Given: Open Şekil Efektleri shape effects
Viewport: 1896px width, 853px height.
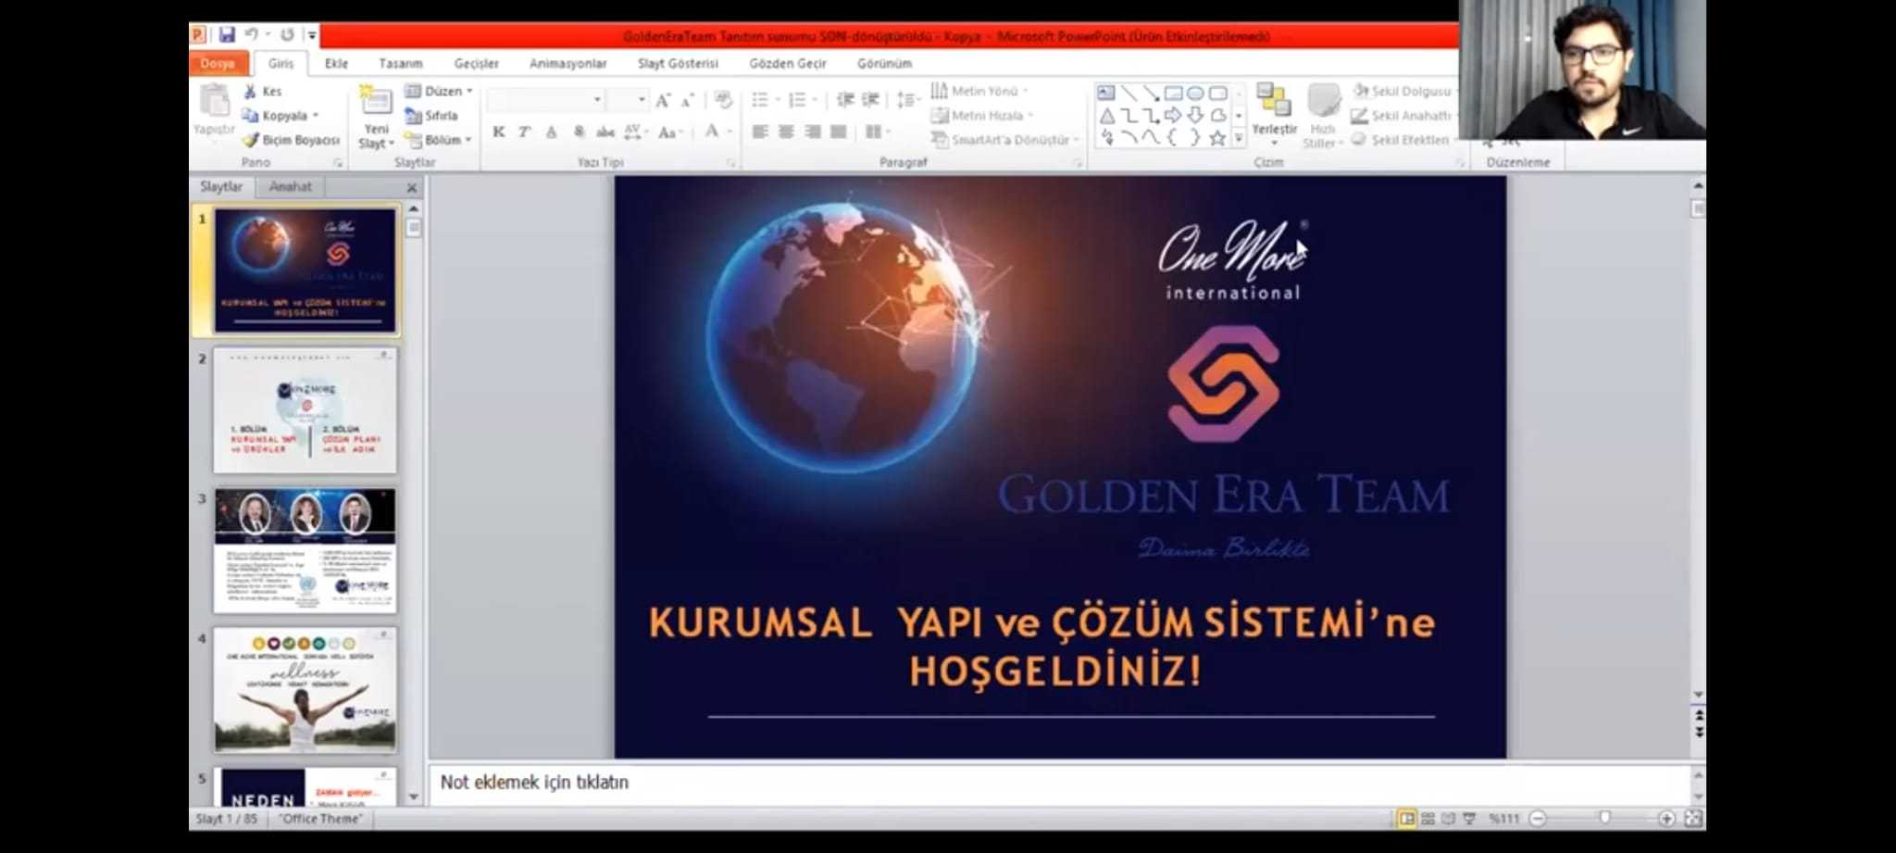Looking at the screenshot, I should 1402,140.
